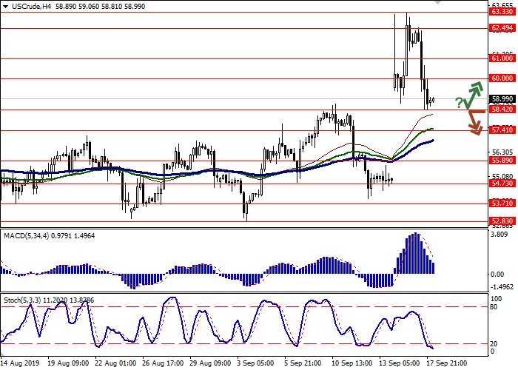Select the 53.710 price level label

coord(502,203)
